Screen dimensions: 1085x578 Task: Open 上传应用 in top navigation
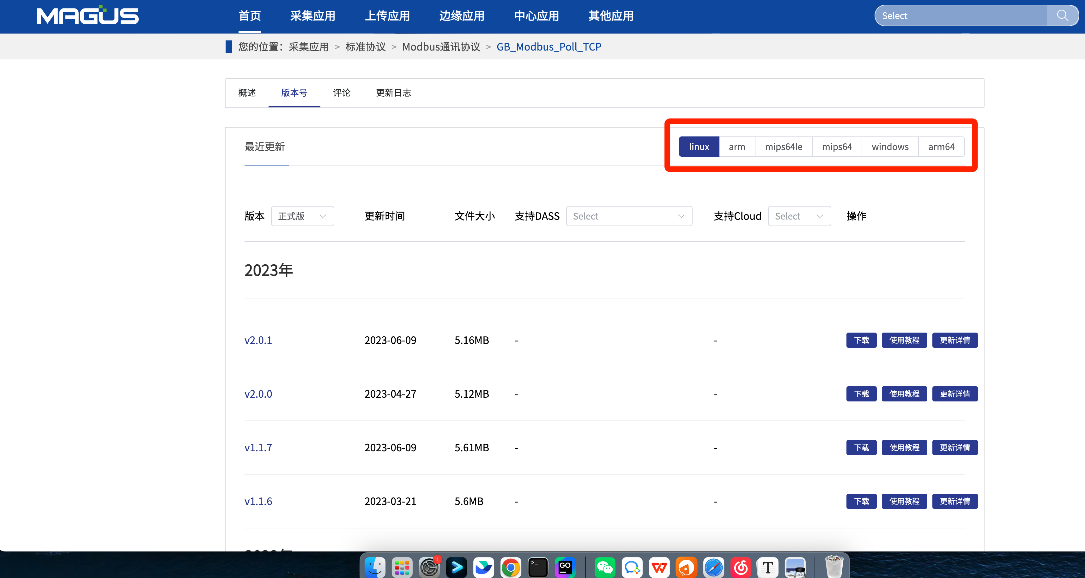click(x=387, y=16)
